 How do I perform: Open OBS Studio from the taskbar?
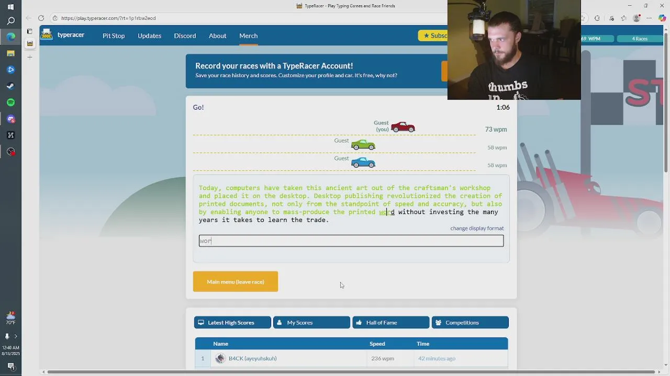point(10,152)
